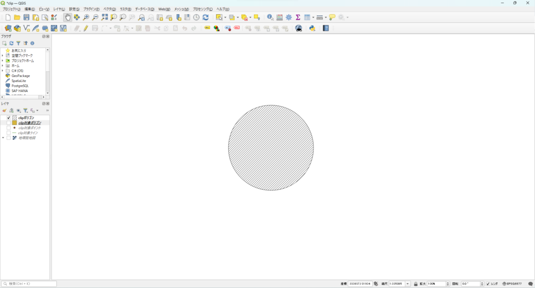Expand the C:¥ (OS) drive node
Screen dimensions: 535x288
3,71
